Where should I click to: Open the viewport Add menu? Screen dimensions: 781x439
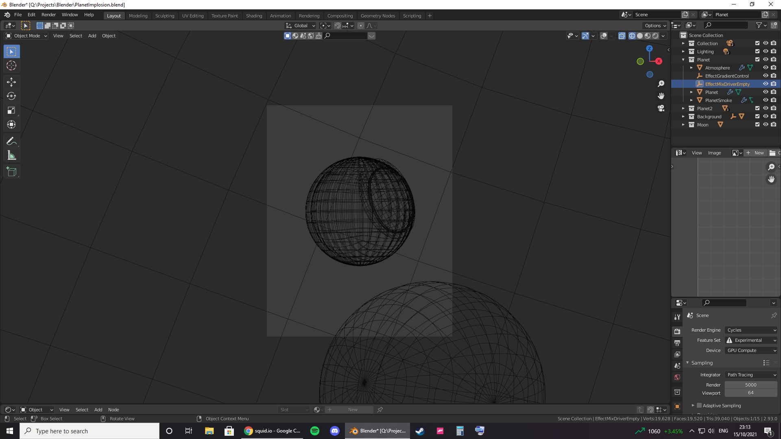pyautogui.click(x=92, y=36)
